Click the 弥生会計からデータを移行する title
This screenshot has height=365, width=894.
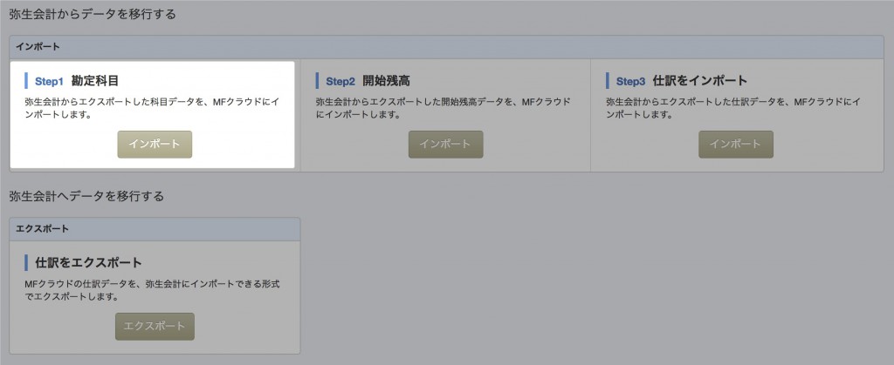(93, 14)
